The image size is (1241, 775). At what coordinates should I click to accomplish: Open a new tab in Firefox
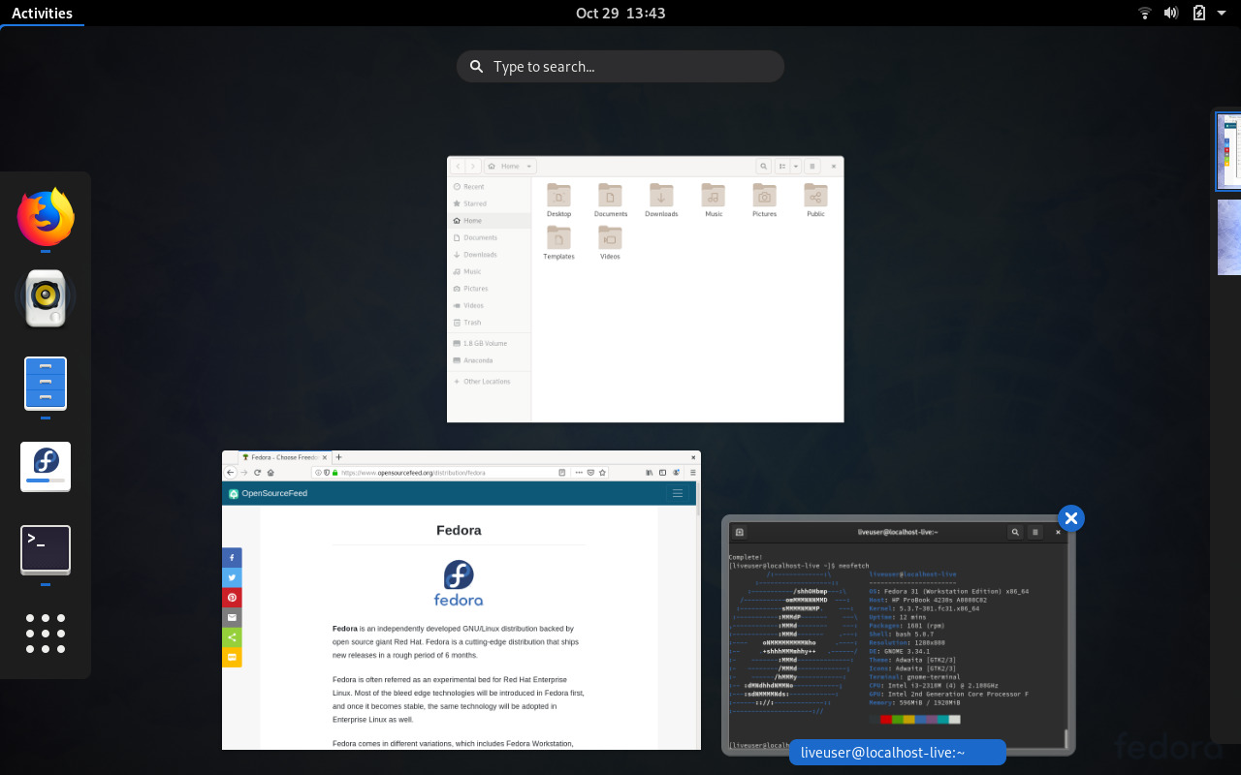[x=338, y=457]
